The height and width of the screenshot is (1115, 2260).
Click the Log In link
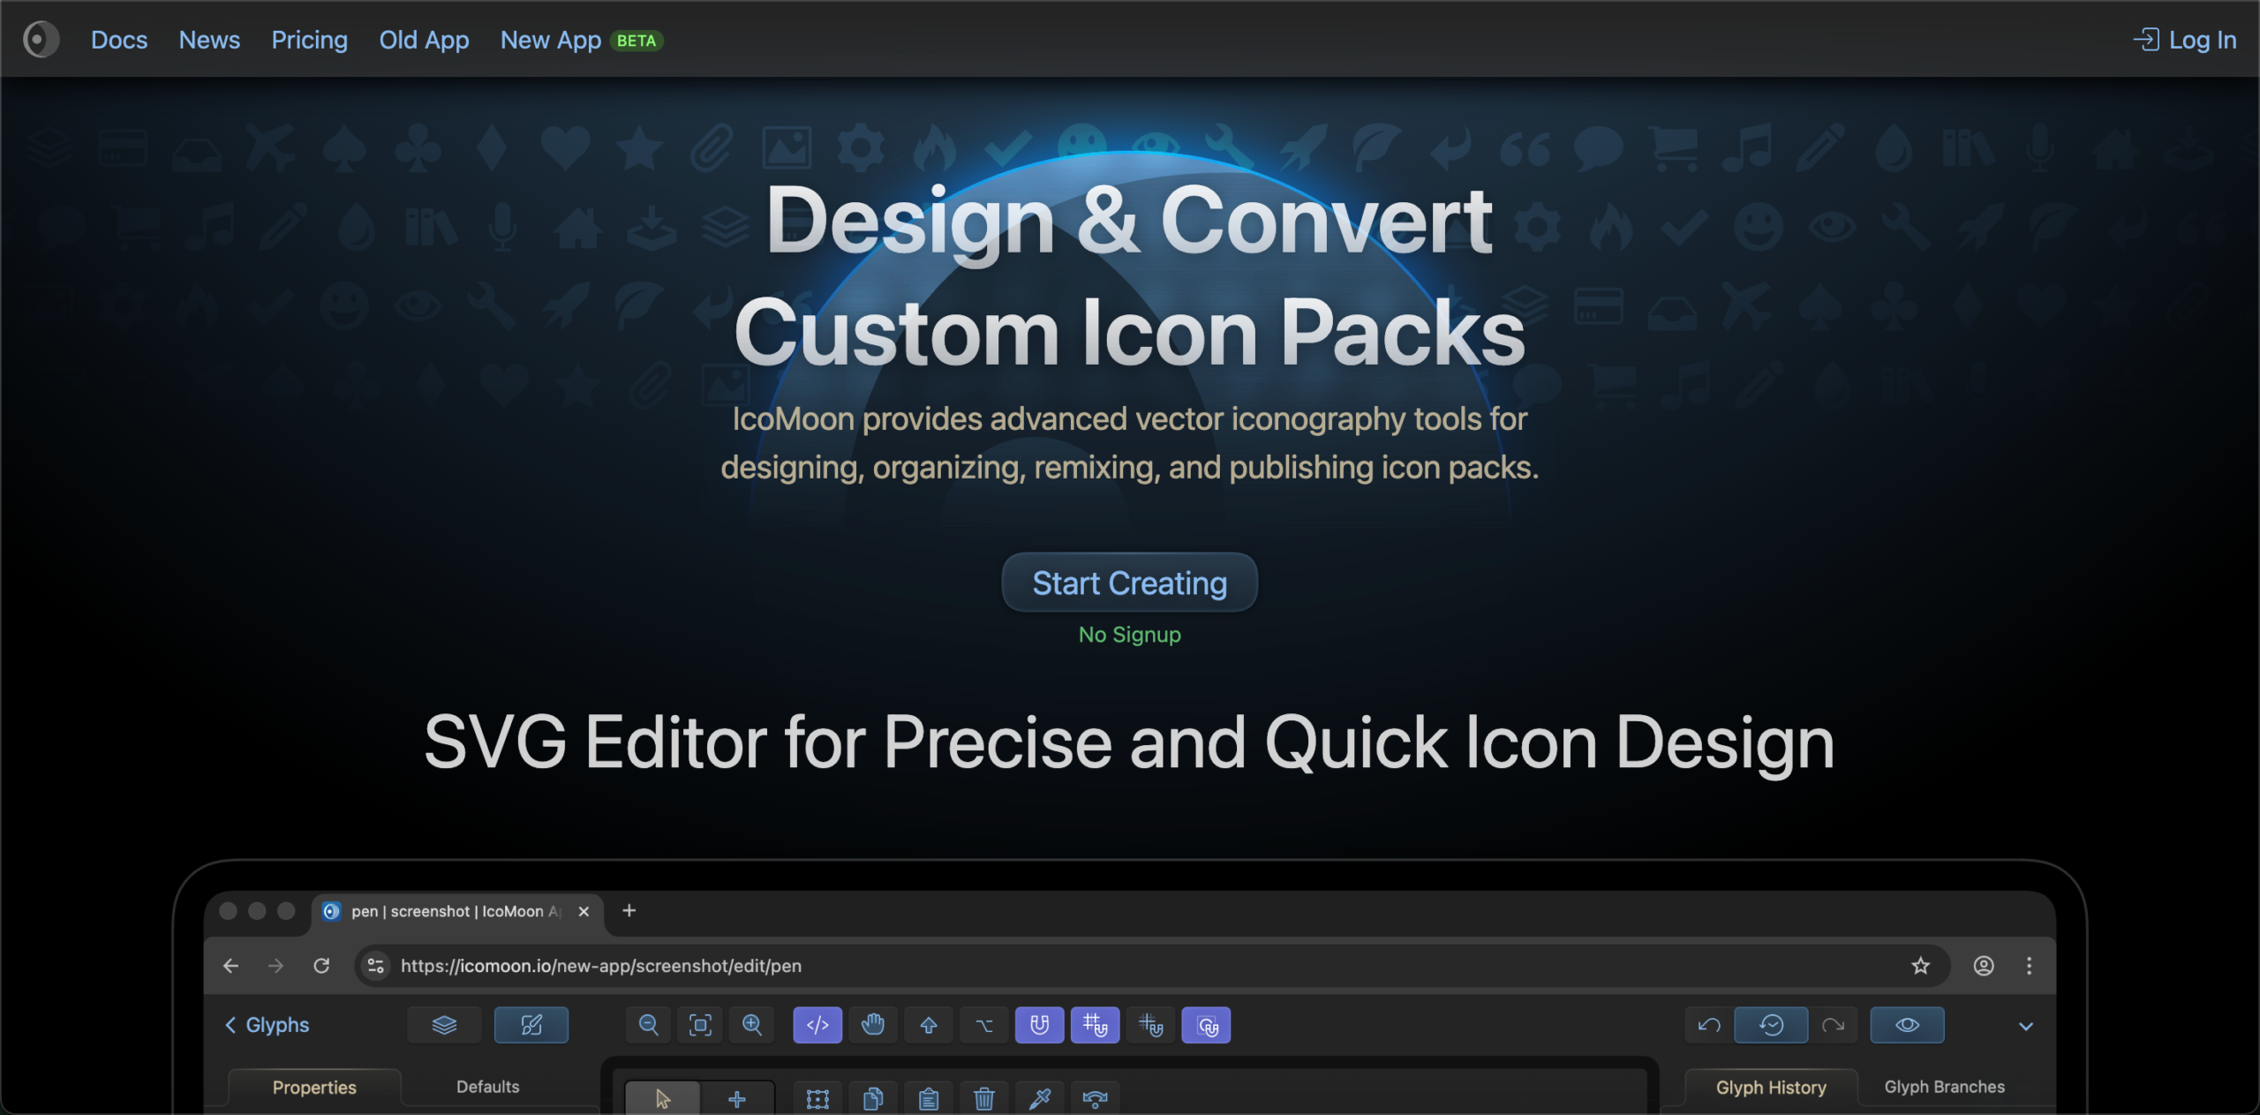[2184, 40]
